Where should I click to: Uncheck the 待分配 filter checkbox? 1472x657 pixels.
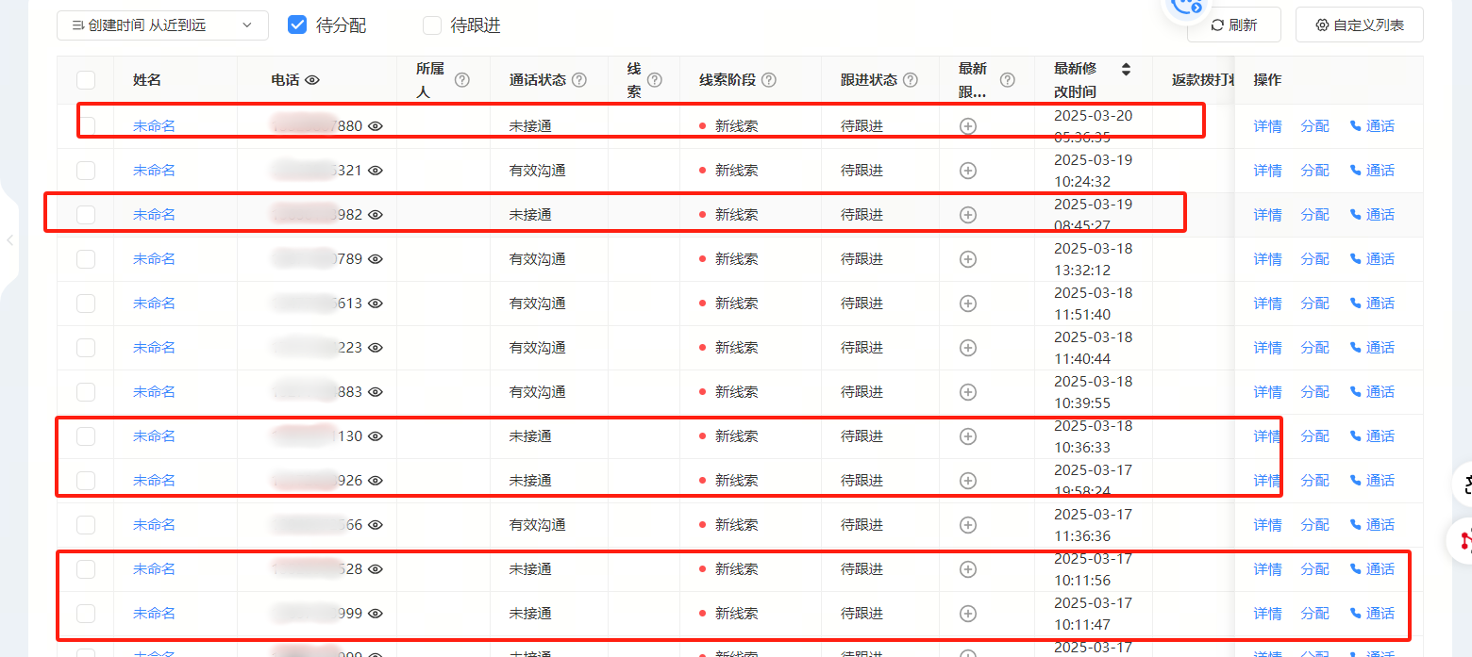point(297,25)
